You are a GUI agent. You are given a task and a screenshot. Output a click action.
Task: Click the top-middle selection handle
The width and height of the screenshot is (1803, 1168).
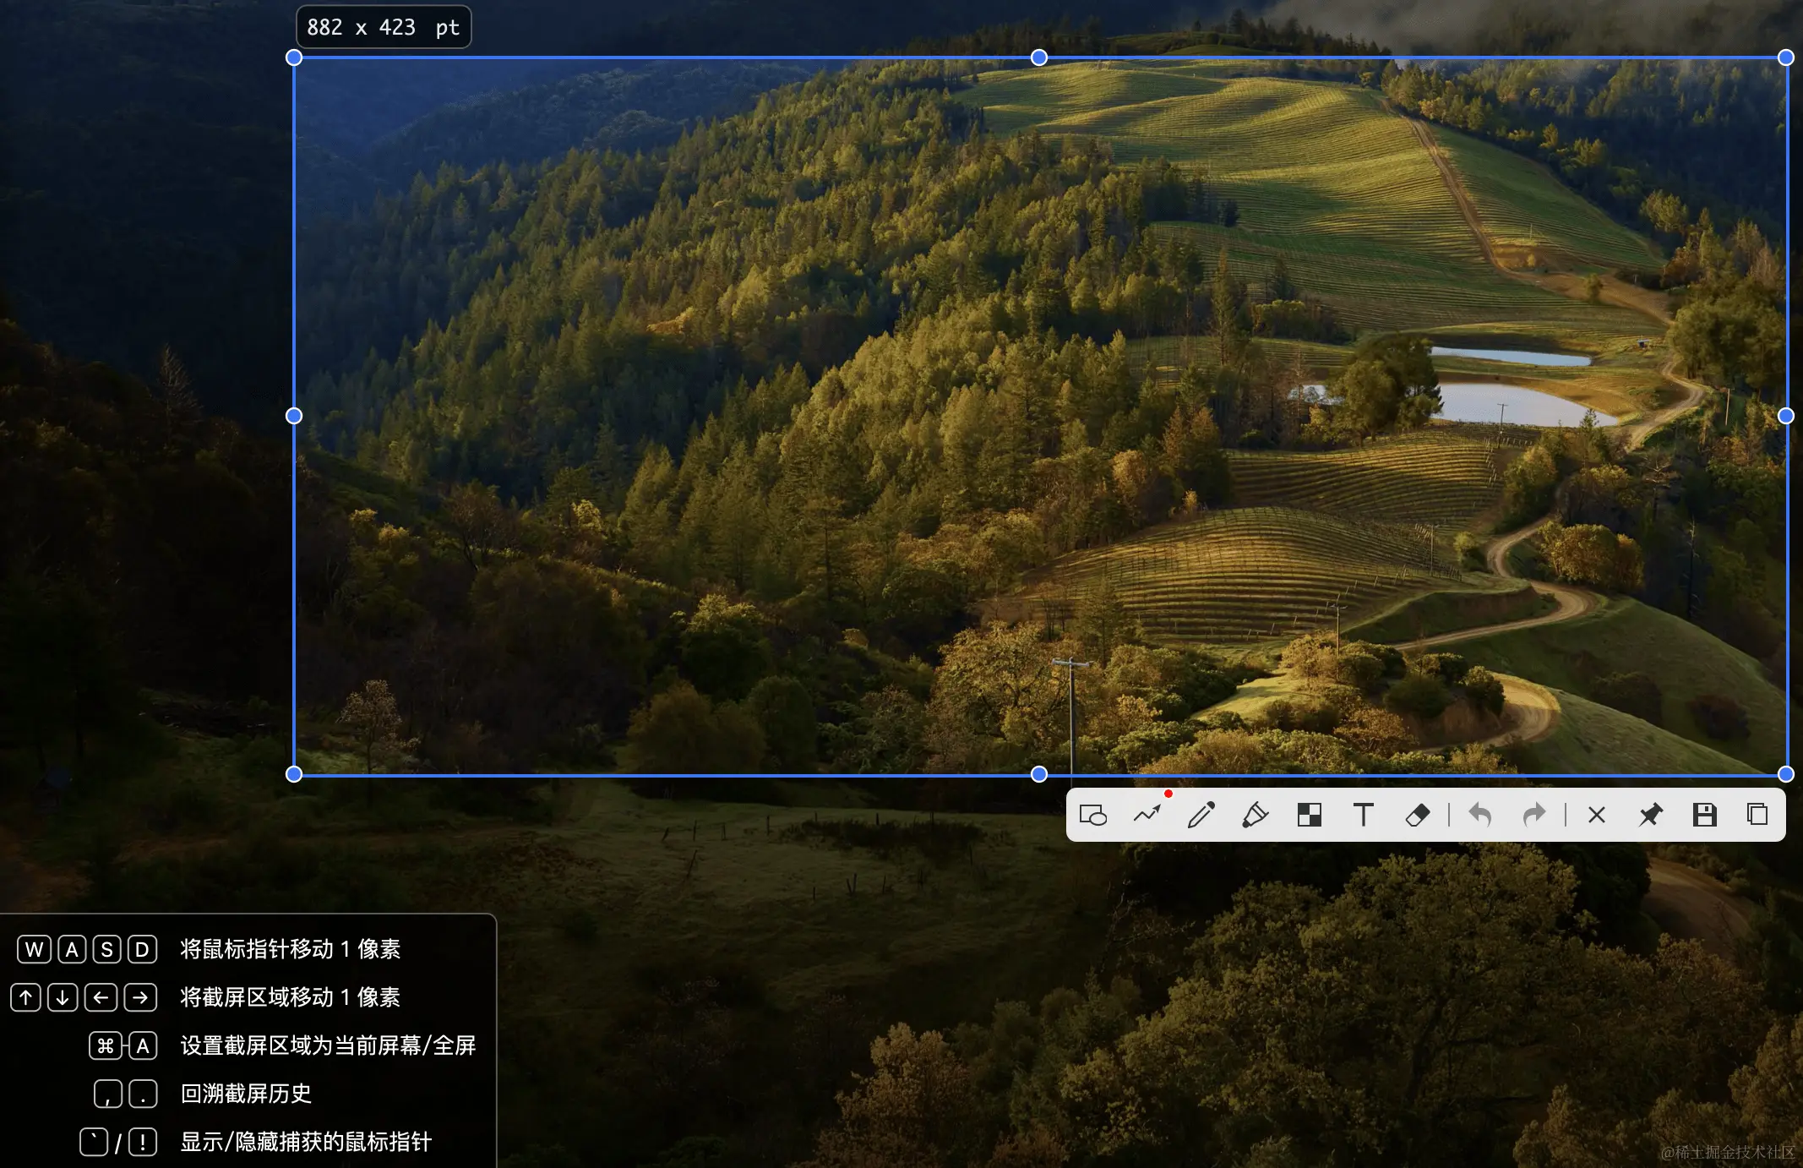[x=1039, y=57]
